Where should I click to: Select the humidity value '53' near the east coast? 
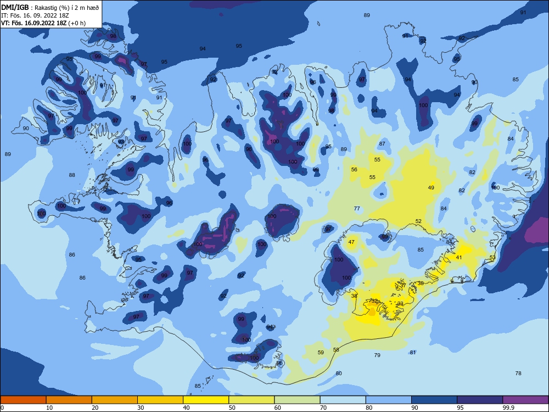point(492,258)
